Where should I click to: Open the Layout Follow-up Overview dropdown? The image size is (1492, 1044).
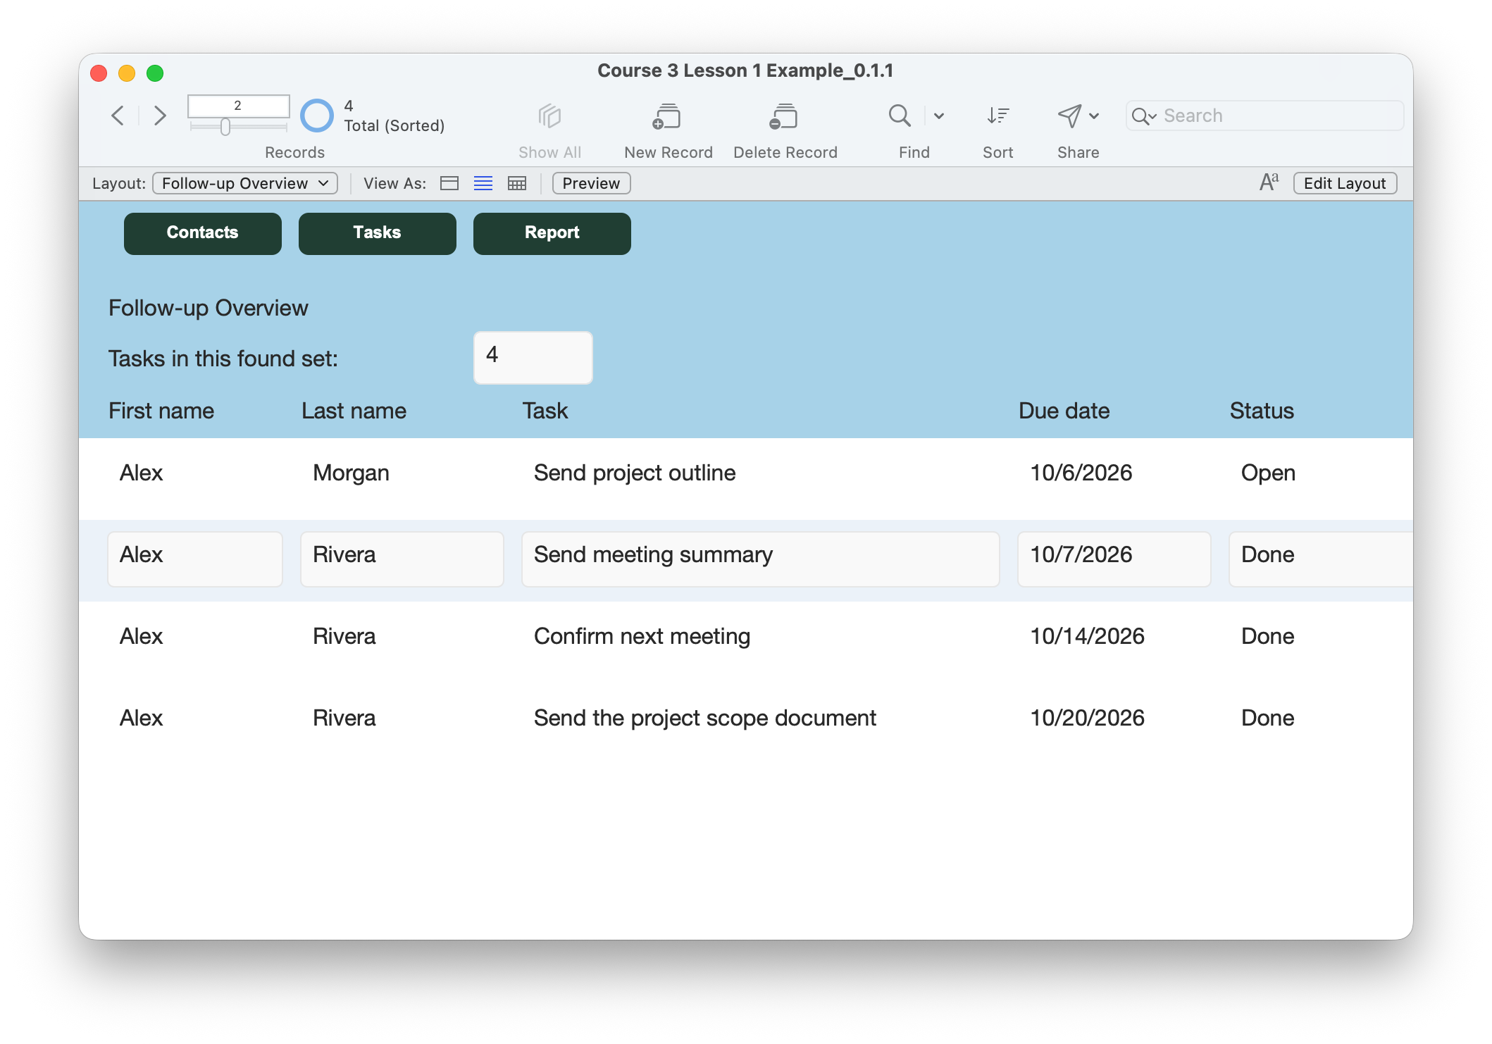[x=245, y=183]
